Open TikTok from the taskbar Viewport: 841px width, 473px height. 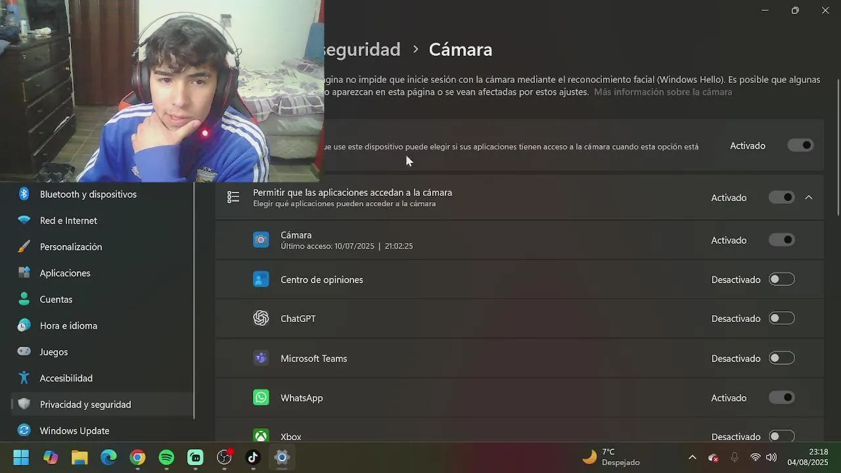(253, 457)
